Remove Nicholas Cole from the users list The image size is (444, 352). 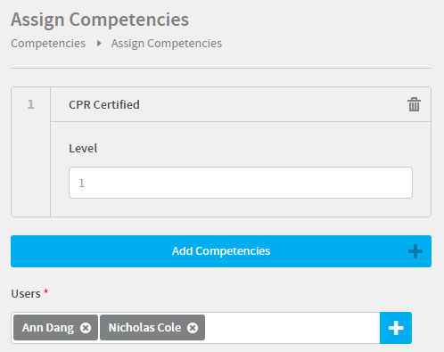(x=193, y=328)
